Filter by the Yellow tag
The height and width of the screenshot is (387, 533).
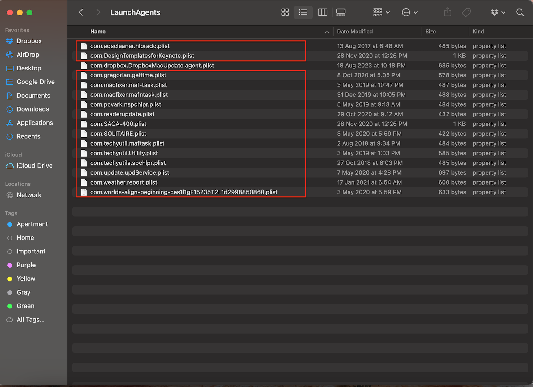[26, 279]
